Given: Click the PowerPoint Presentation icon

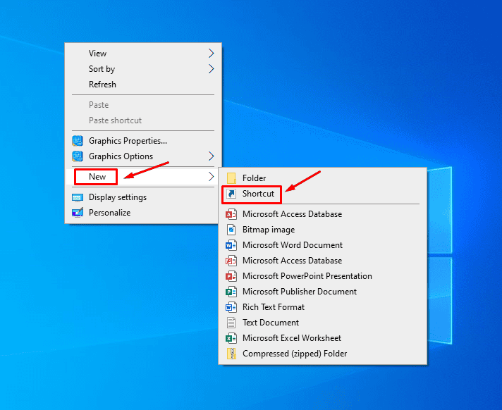Looking at the screenshot, I should tap(231, 276).
